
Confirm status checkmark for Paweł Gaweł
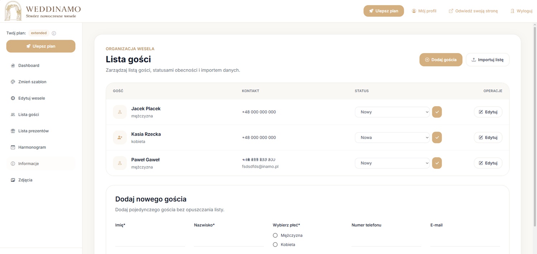coord(437,163)
